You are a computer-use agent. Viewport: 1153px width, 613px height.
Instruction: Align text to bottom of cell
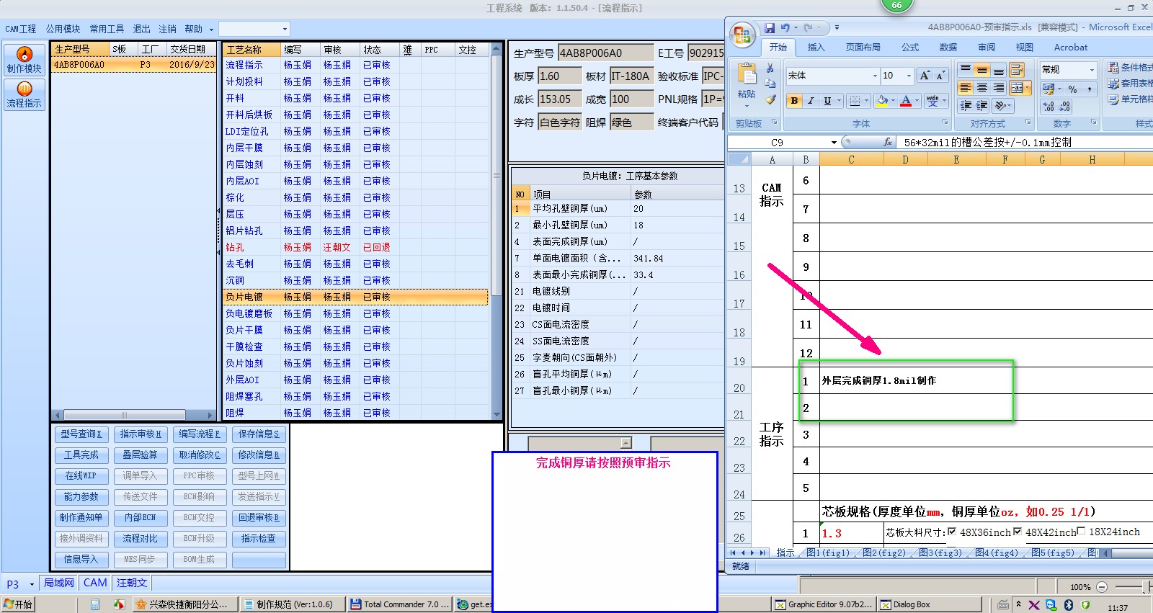[999, 70]
